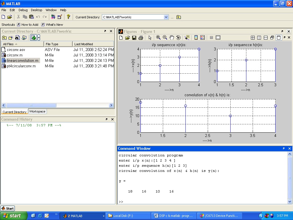Open file icon in main MATLAB toolbar

click(10, 17)
